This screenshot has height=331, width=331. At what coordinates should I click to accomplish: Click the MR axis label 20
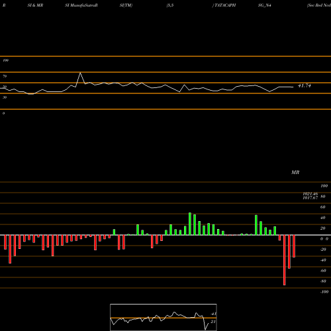coord(322,228)
